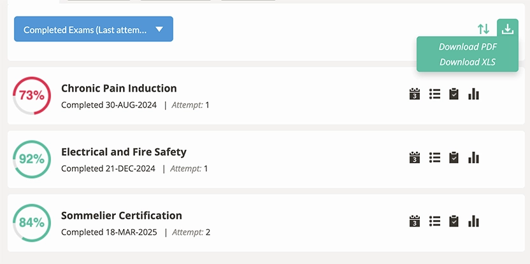
Task: View bar chart icon for Sommelier Certification
Action: tap(473, 221)
